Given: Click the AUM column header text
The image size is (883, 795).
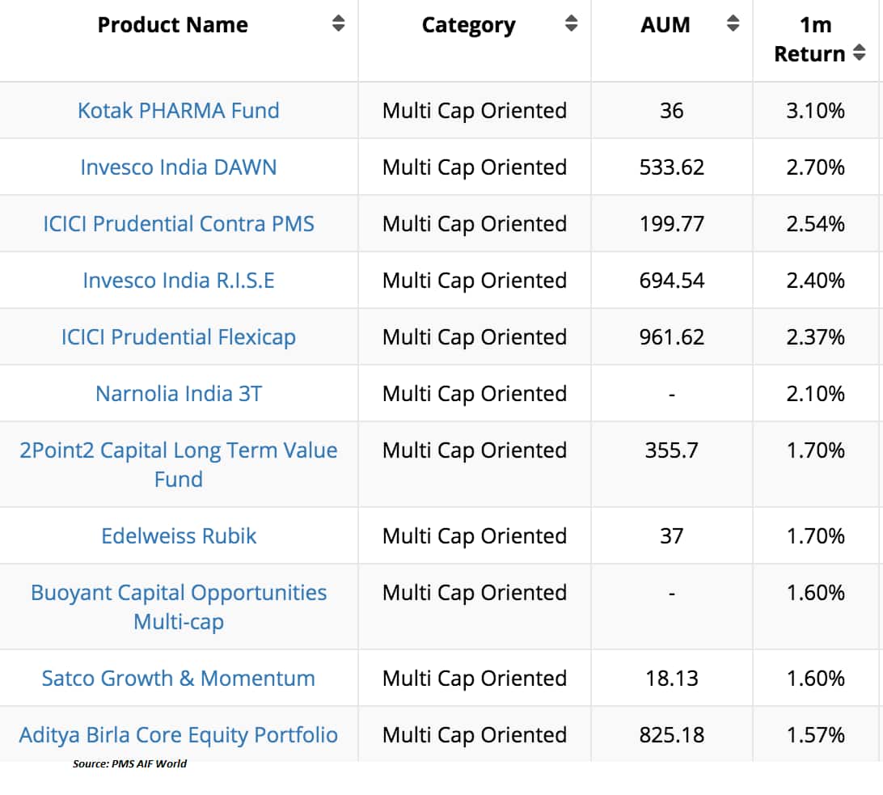Looking at the screenshot, I should 665,24.
